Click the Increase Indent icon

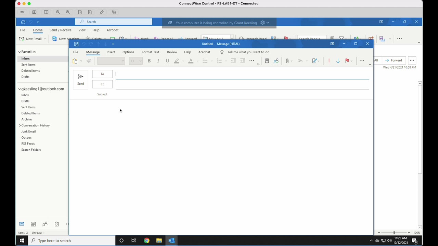(x=243, y=61)
